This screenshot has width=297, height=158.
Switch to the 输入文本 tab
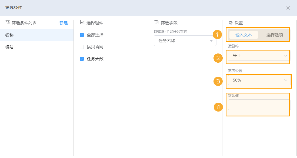coord(243,35)
